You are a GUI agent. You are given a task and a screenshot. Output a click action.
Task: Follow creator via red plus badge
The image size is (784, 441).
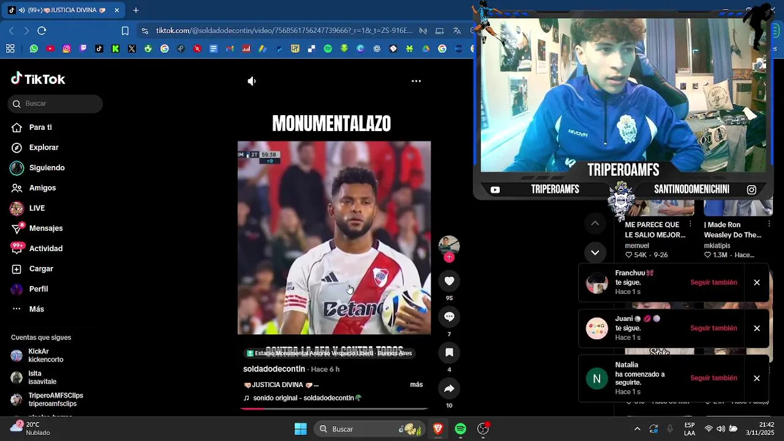pos(449,257)
